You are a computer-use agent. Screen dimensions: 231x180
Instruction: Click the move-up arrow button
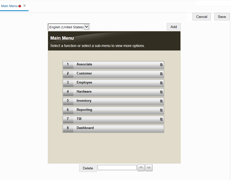(x=141, y=168)
